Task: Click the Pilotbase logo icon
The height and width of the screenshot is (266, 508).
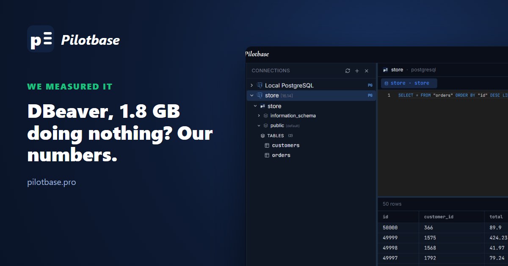Action: (41, 39)
